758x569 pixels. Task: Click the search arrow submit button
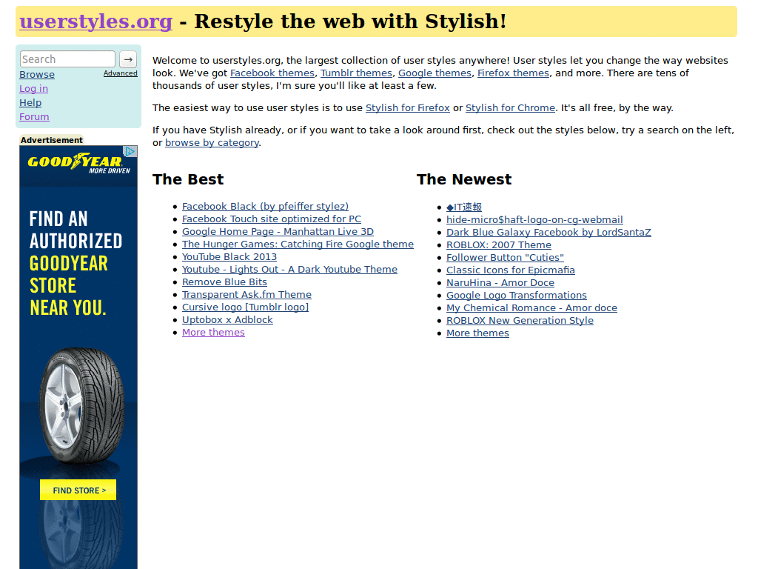128,59
